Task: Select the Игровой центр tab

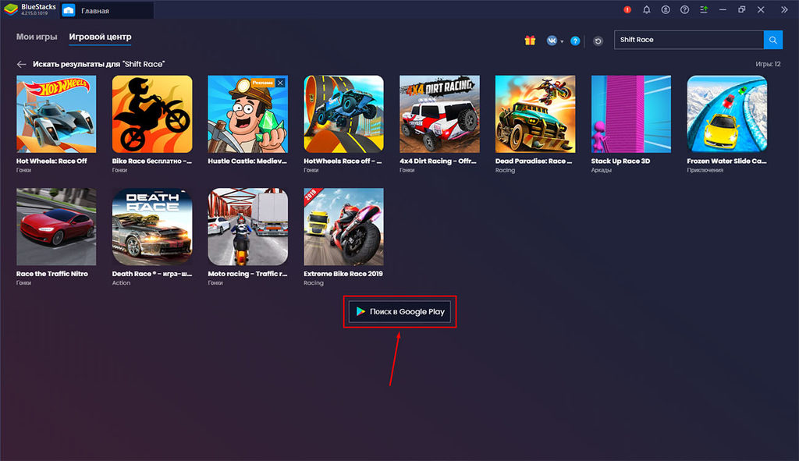Action: coord(100,37)
